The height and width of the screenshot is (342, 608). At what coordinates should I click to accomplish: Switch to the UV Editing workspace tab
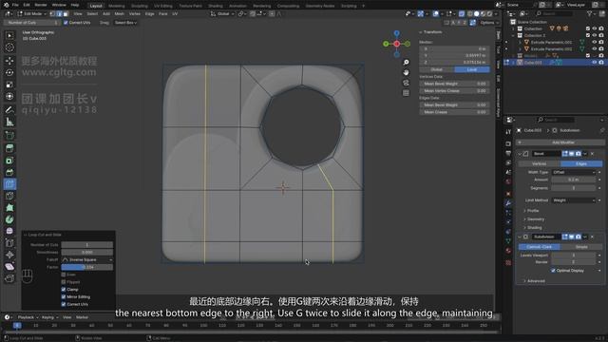click(162, 6)
